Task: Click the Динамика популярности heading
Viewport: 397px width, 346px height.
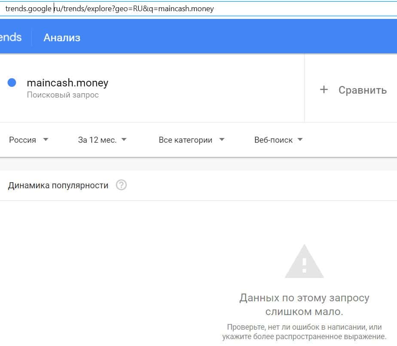Action: click(58, 185)
